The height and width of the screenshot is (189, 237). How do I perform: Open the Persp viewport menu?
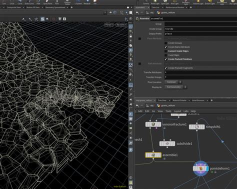click(109, 25)
